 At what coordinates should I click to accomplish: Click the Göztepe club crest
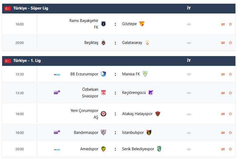(142, 24)
